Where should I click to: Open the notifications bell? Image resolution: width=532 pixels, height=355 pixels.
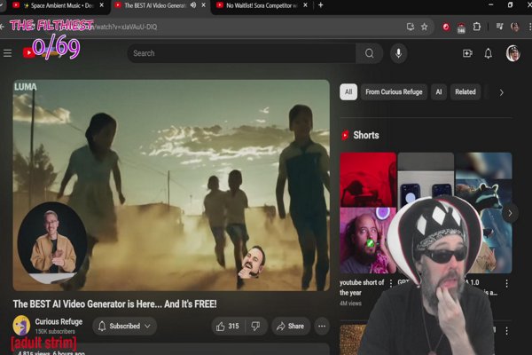click(488, 53)
